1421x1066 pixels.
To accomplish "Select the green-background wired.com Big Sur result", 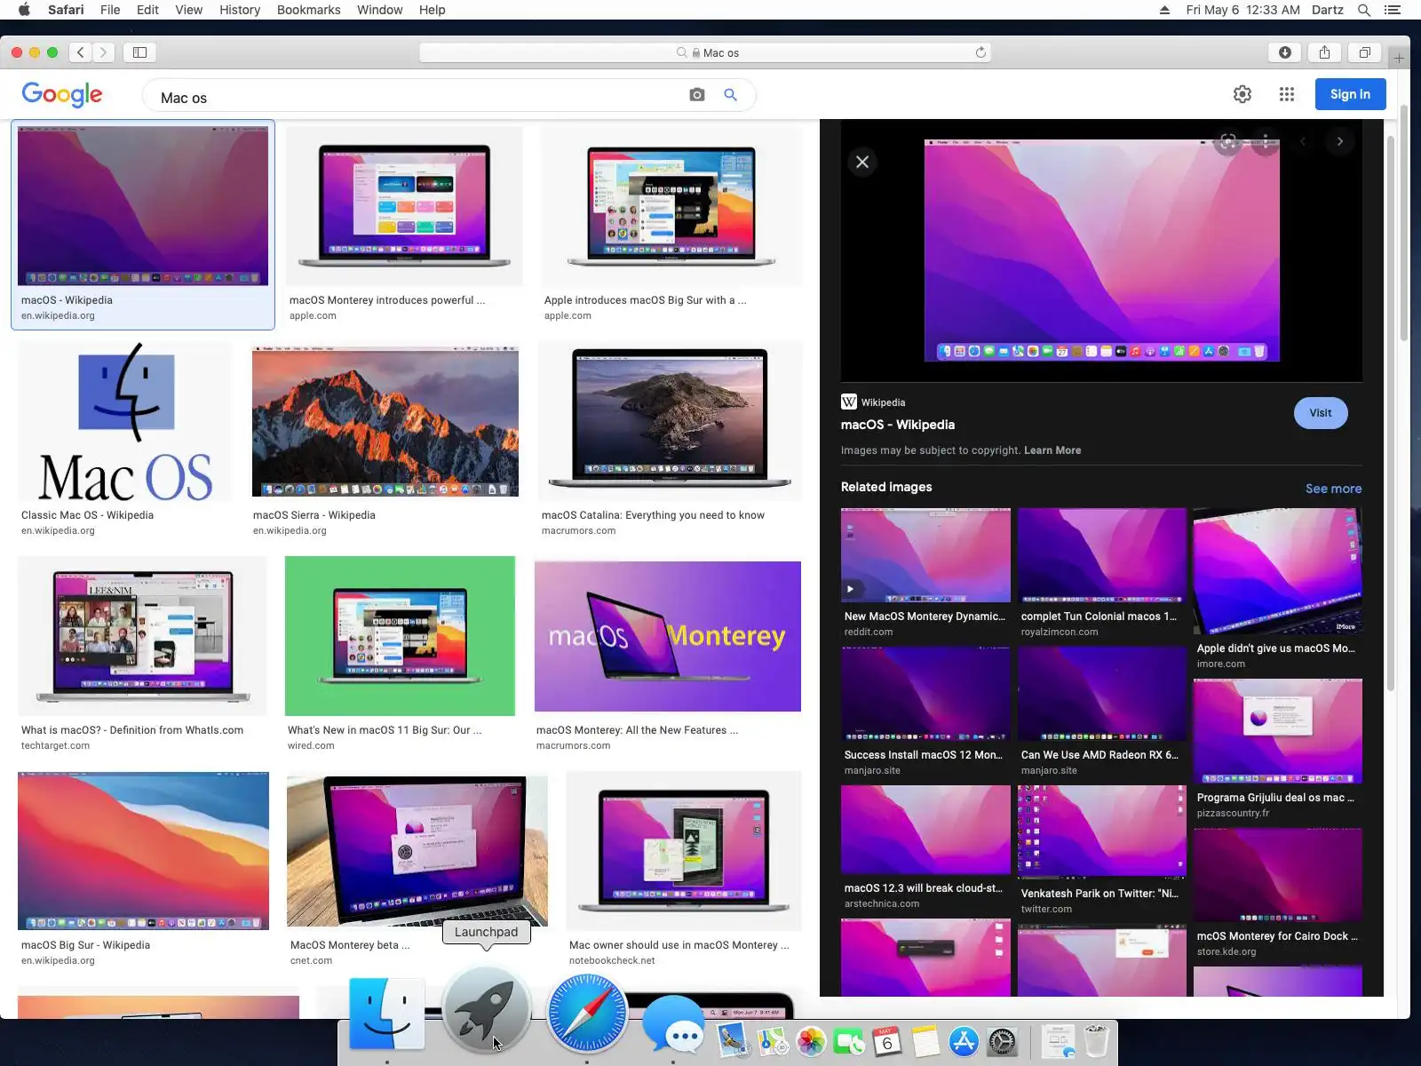I will click(x=400, y=636).
